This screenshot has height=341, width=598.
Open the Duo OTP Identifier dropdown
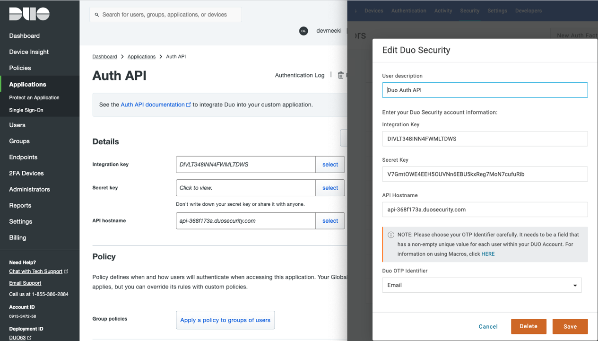(482, 285)
